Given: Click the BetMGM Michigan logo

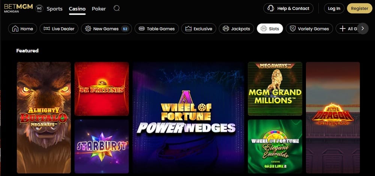Looking at the screenshot, I should (x=18, y=8).
